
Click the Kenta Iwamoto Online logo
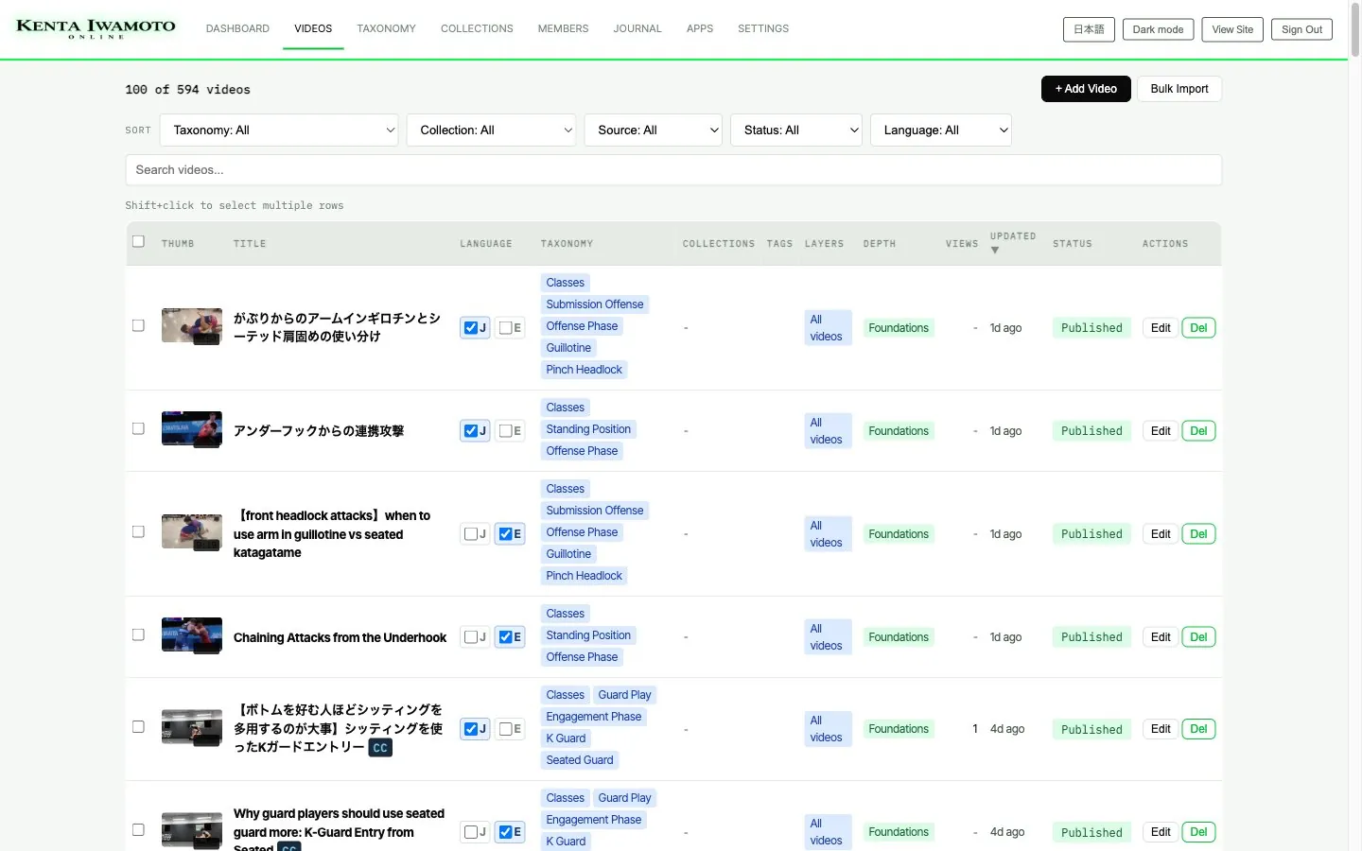[x=96, y=28]
